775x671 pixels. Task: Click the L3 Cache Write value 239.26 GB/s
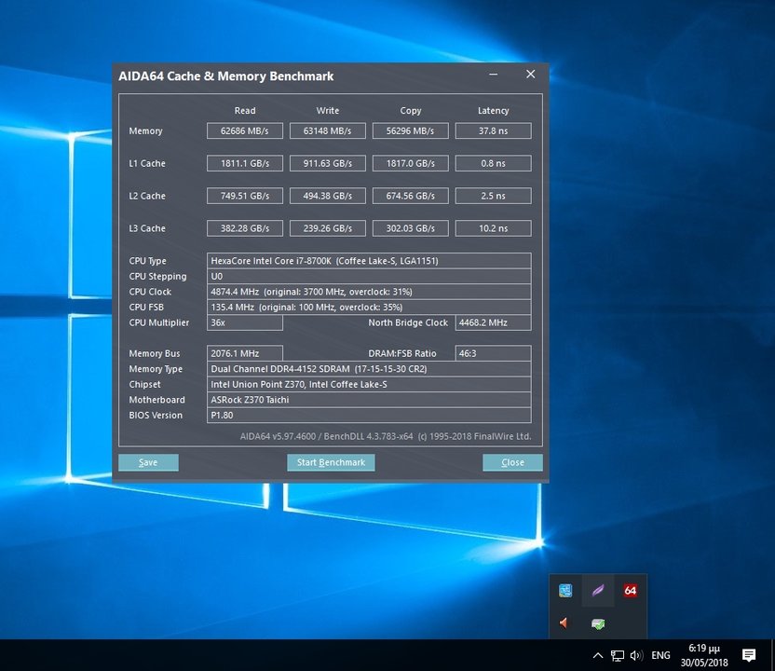[x=328, y=228]
